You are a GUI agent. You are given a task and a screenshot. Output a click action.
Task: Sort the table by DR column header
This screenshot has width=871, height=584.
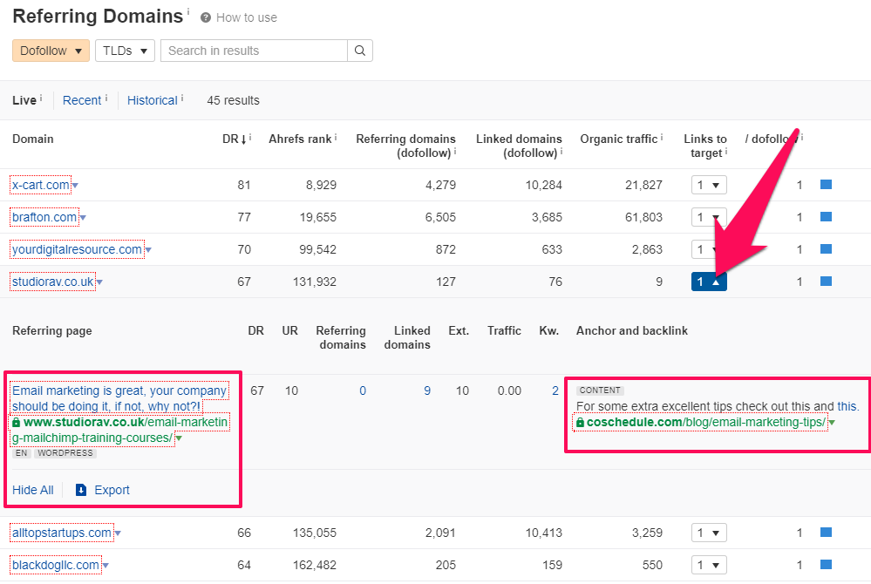(x=232, y=139)
